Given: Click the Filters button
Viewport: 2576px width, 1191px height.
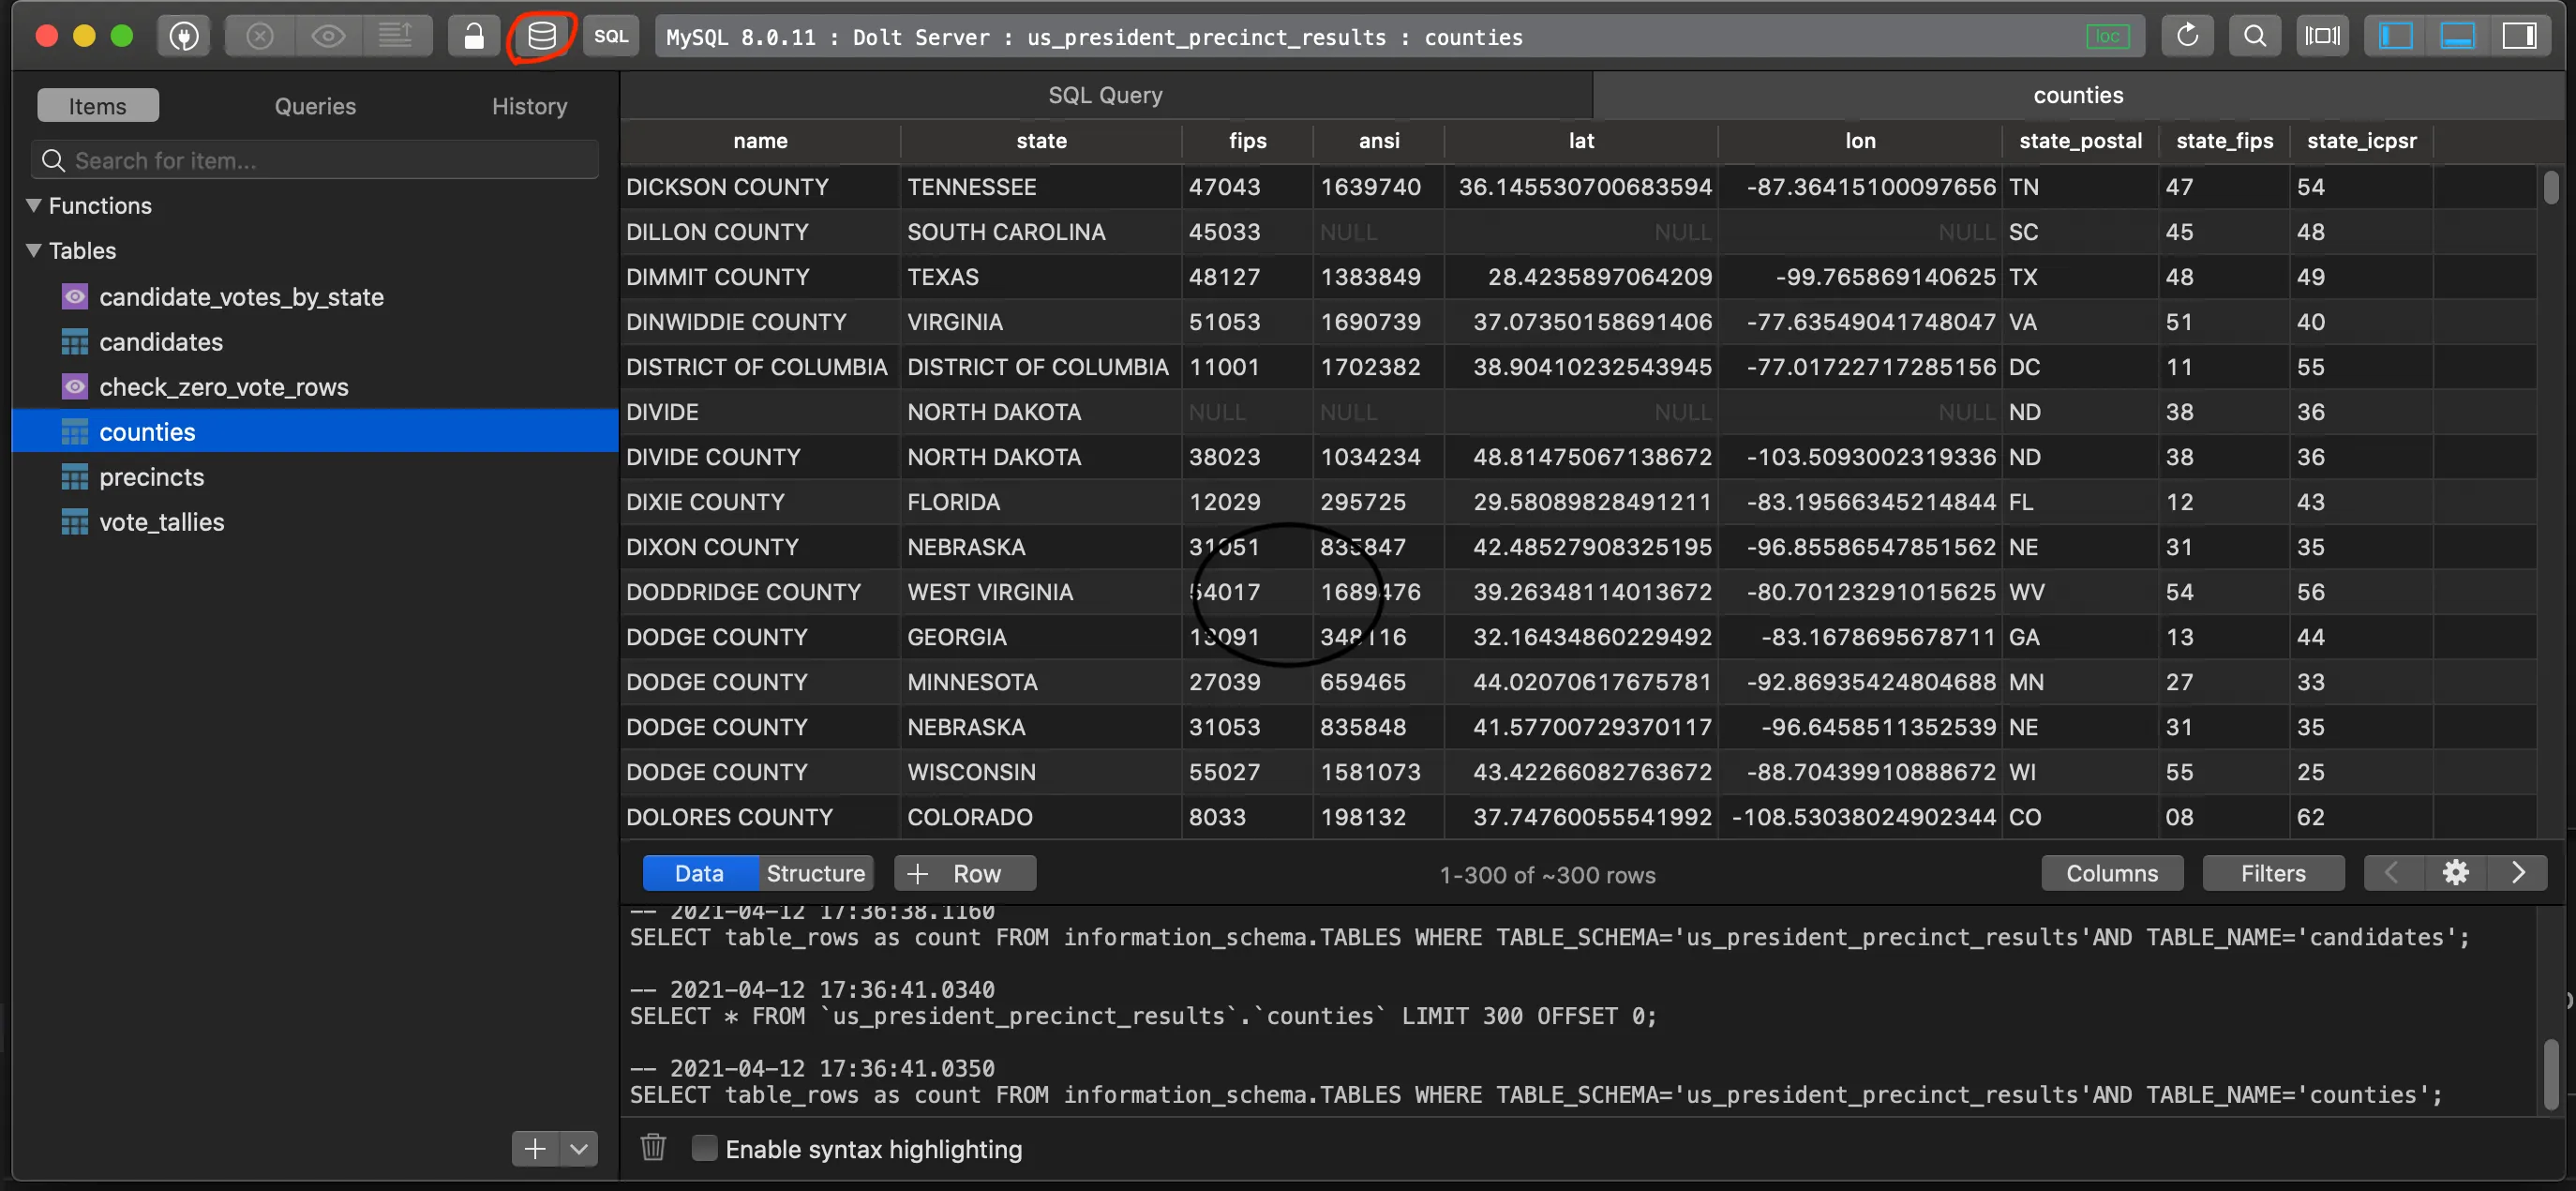Looking at the screenshot, I should pos(2273,872).
